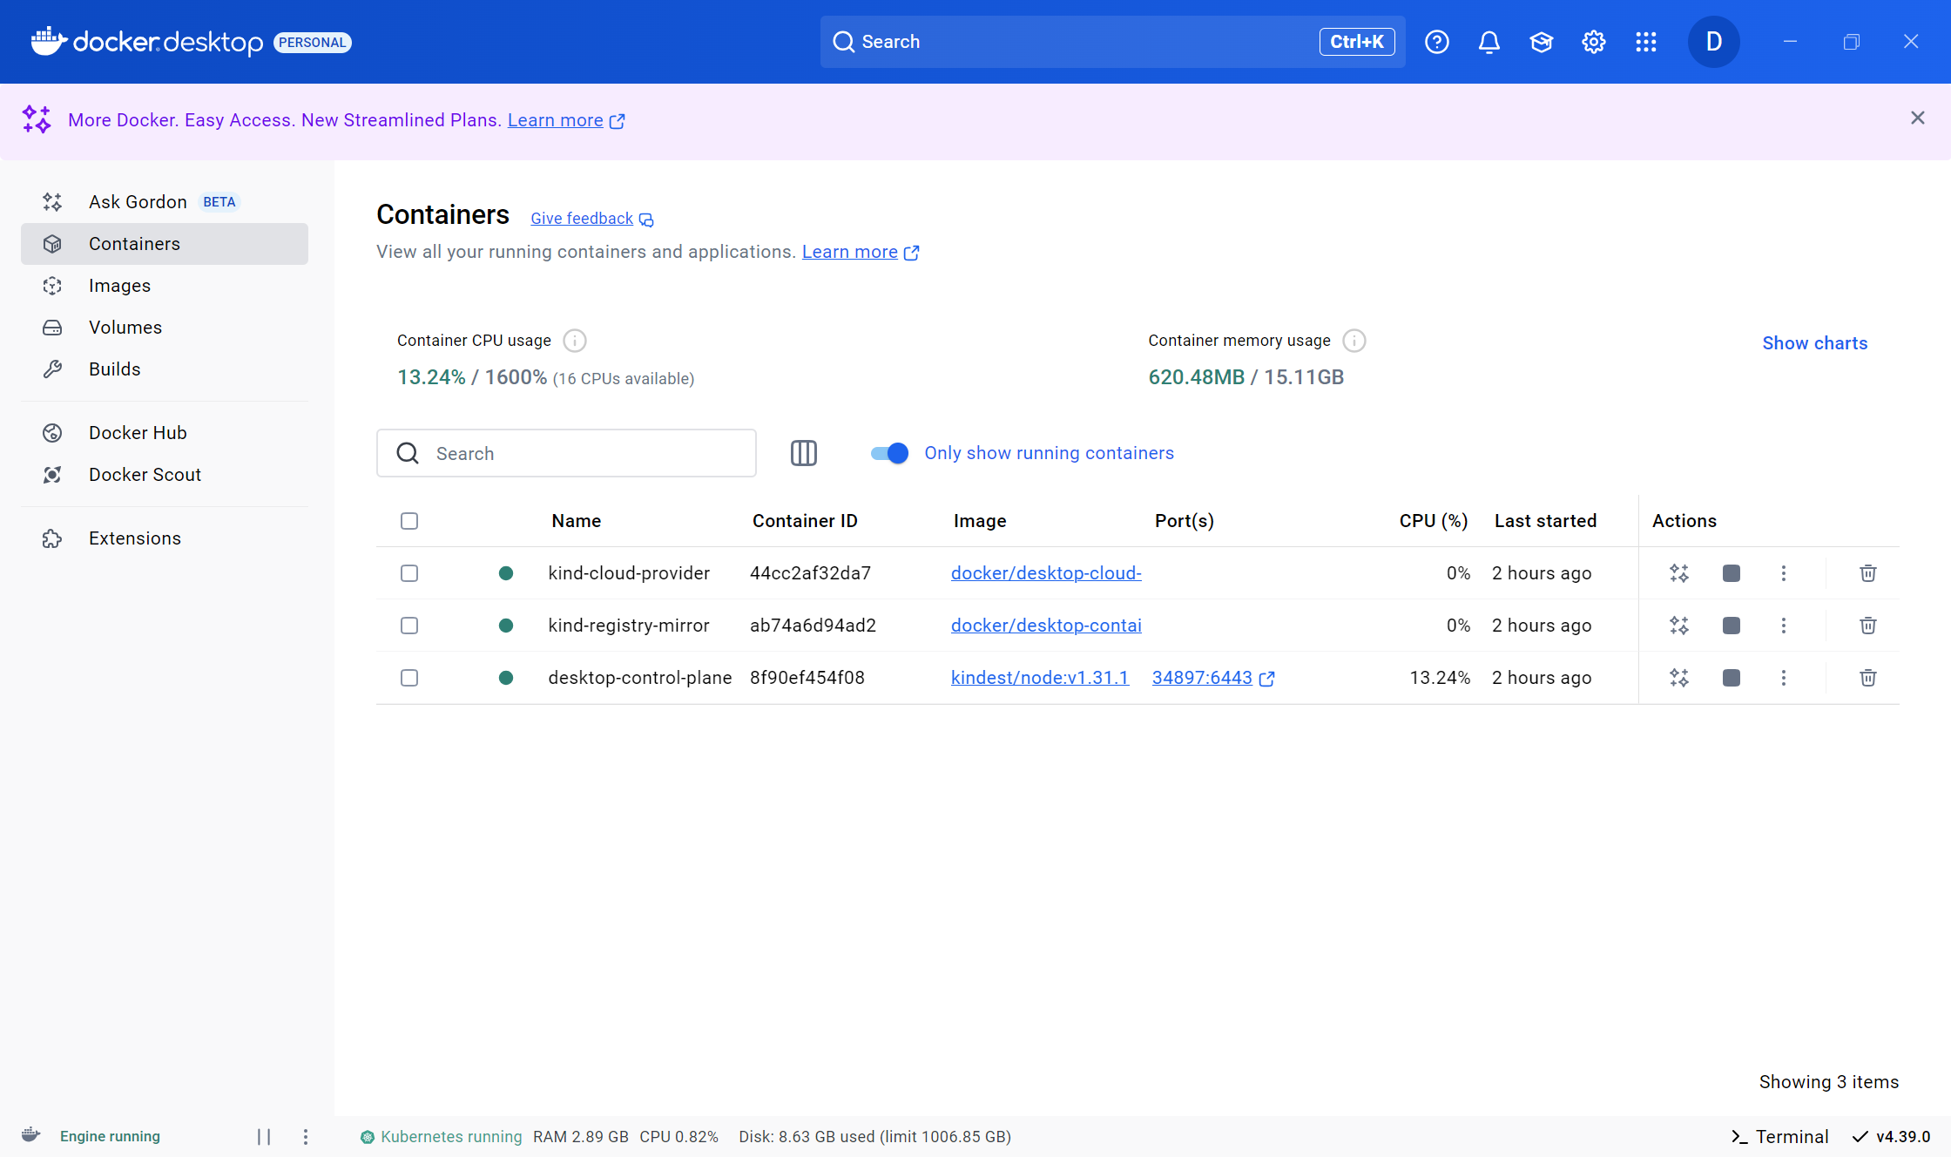Screen dimensions: 1951x1157
Task: Click the containers Search field
Action: click(x=566, y=453)
